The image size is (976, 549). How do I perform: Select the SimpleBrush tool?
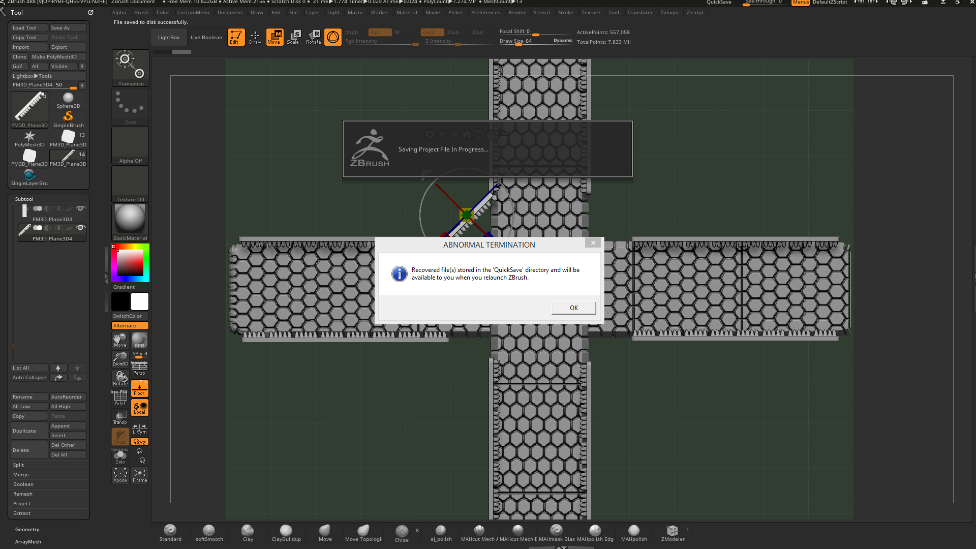68,119
